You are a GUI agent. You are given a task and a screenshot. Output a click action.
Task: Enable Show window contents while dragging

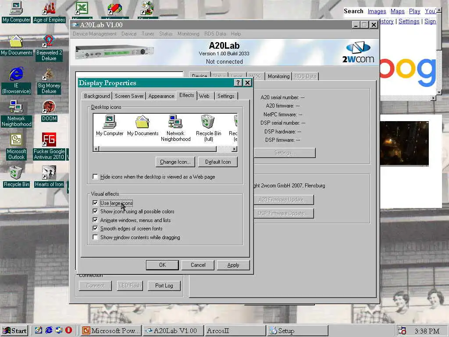(x=95, y=237)
